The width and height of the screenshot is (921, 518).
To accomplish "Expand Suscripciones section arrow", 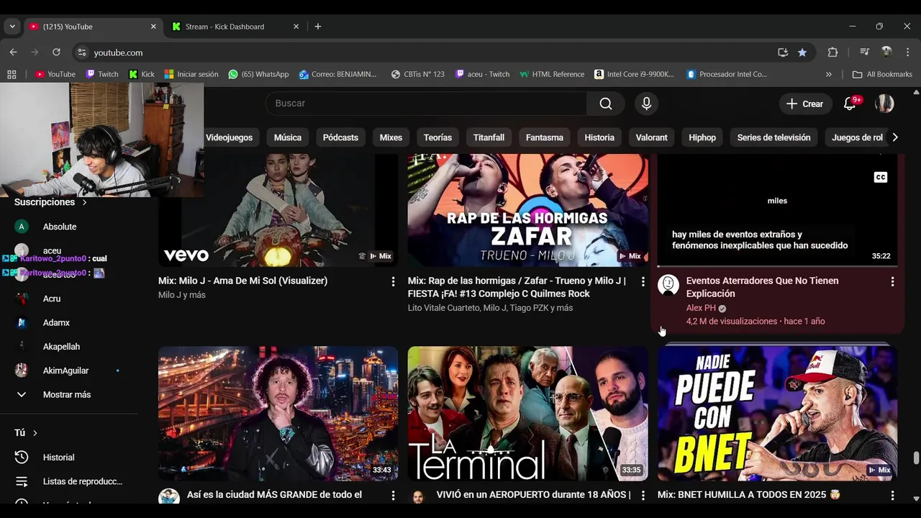I will [x=84, y=203].
